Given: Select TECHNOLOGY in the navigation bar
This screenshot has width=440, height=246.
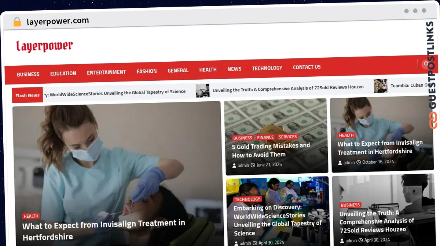Looking at the screenshot, I should (x=267, y=68).
